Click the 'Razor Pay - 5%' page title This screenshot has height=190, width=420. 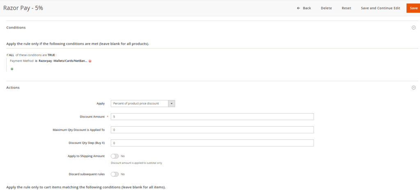pos(23,8)
